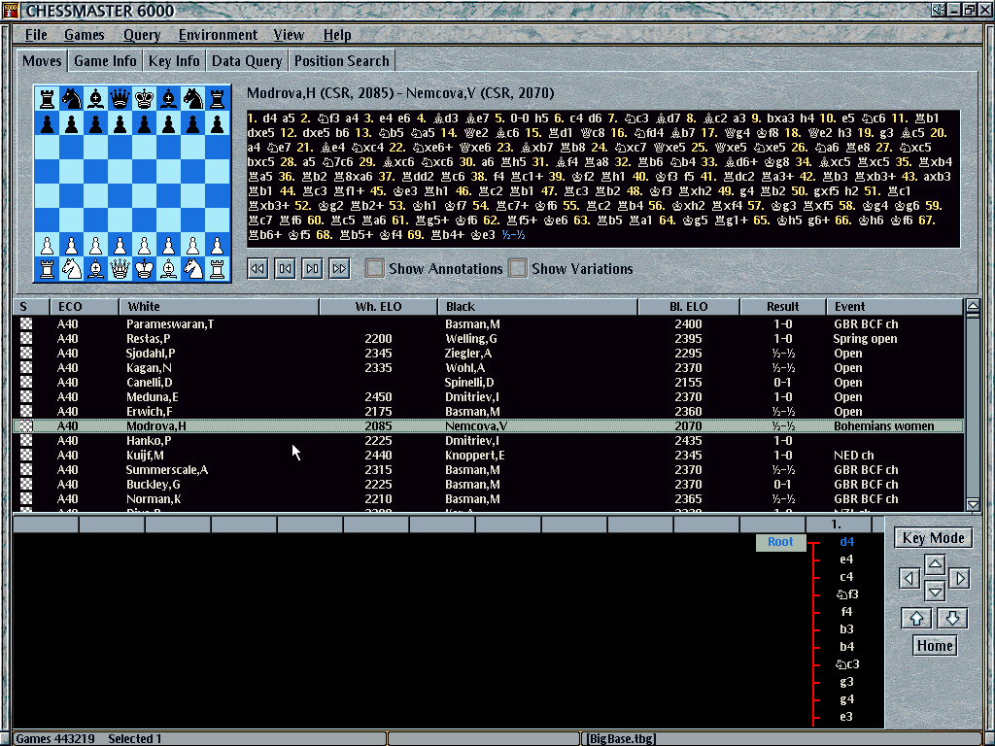
Task: Switch to the Key Info tab
Action: [174, 61]
